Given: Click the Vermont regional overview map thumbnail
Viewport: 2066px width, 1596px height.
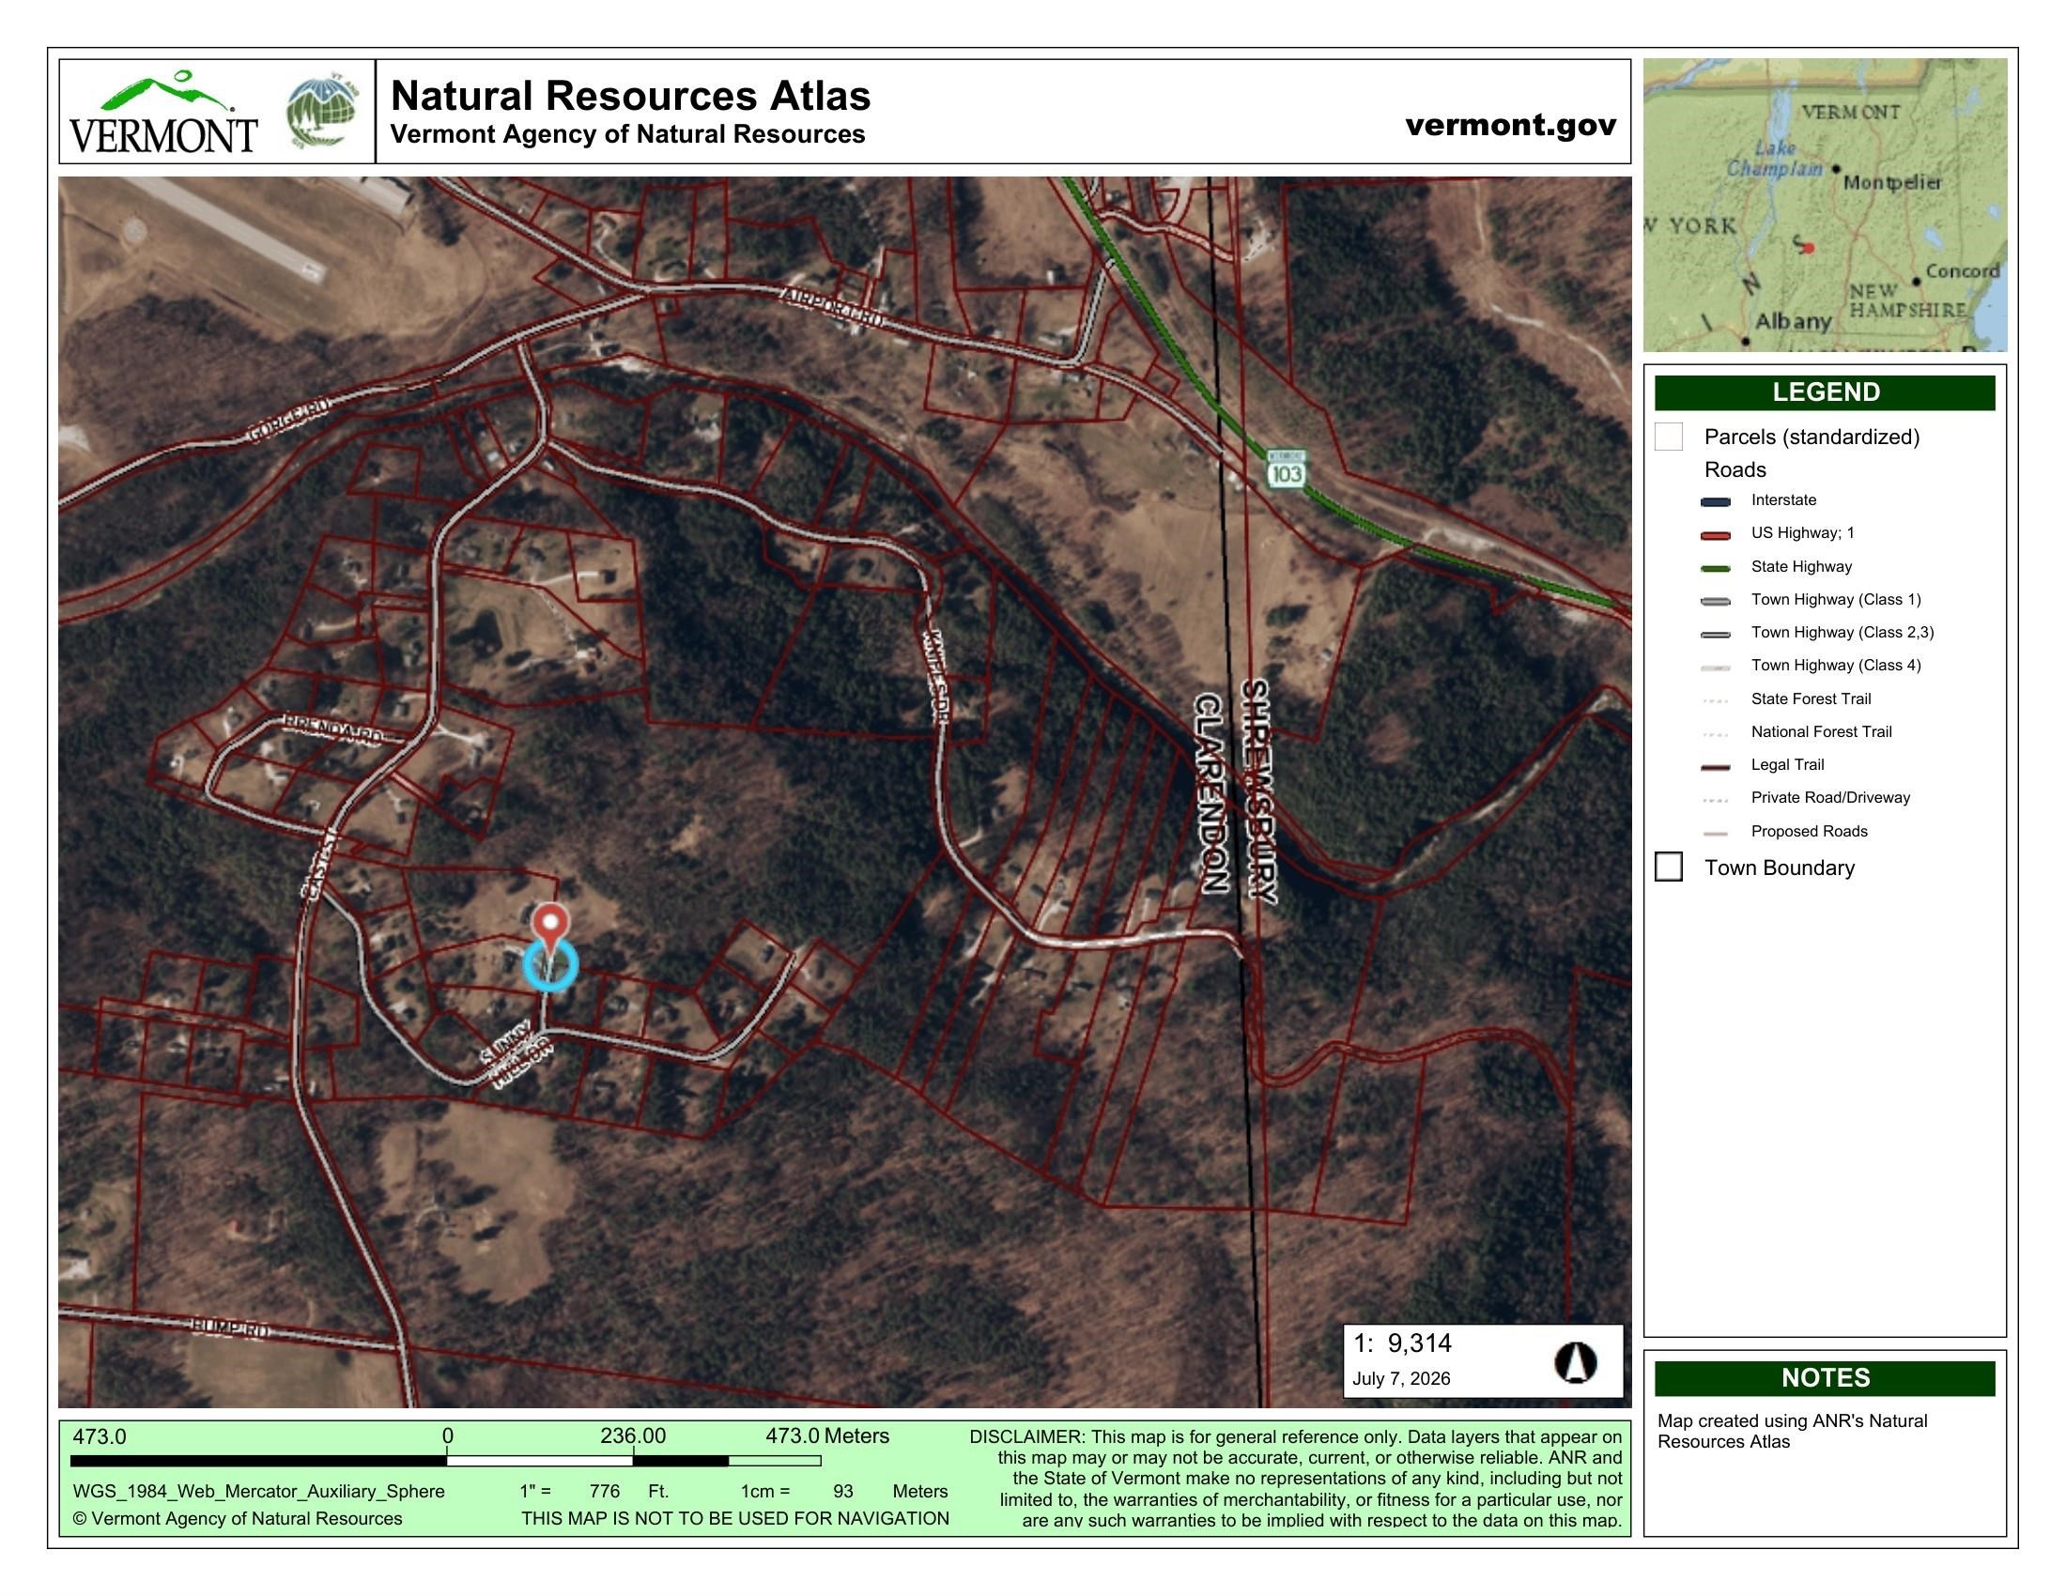Looking at the screenshot, I should (1825, 206).
